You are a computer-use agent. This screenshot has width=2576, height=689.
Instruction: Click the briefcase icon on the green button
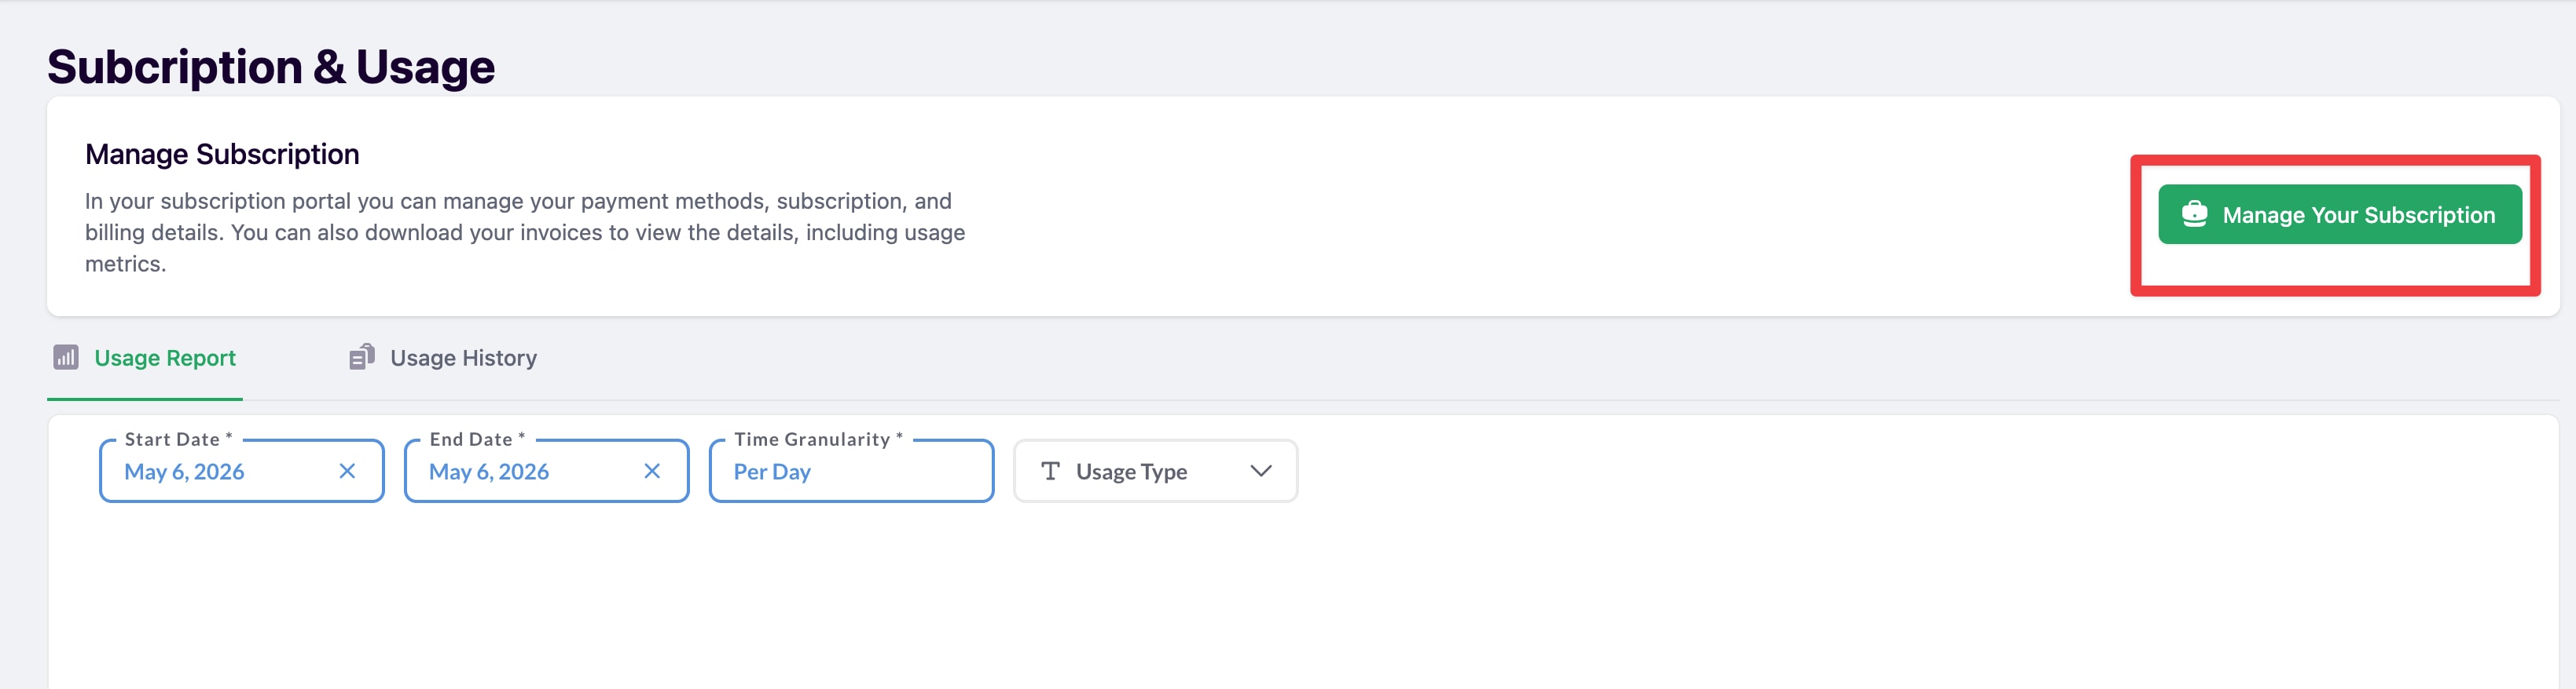pos(2194,215)
